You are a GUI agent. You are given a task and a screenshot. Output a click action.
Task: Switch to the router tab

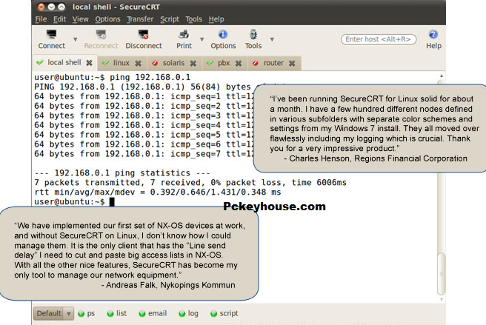[x=273, y=63]
